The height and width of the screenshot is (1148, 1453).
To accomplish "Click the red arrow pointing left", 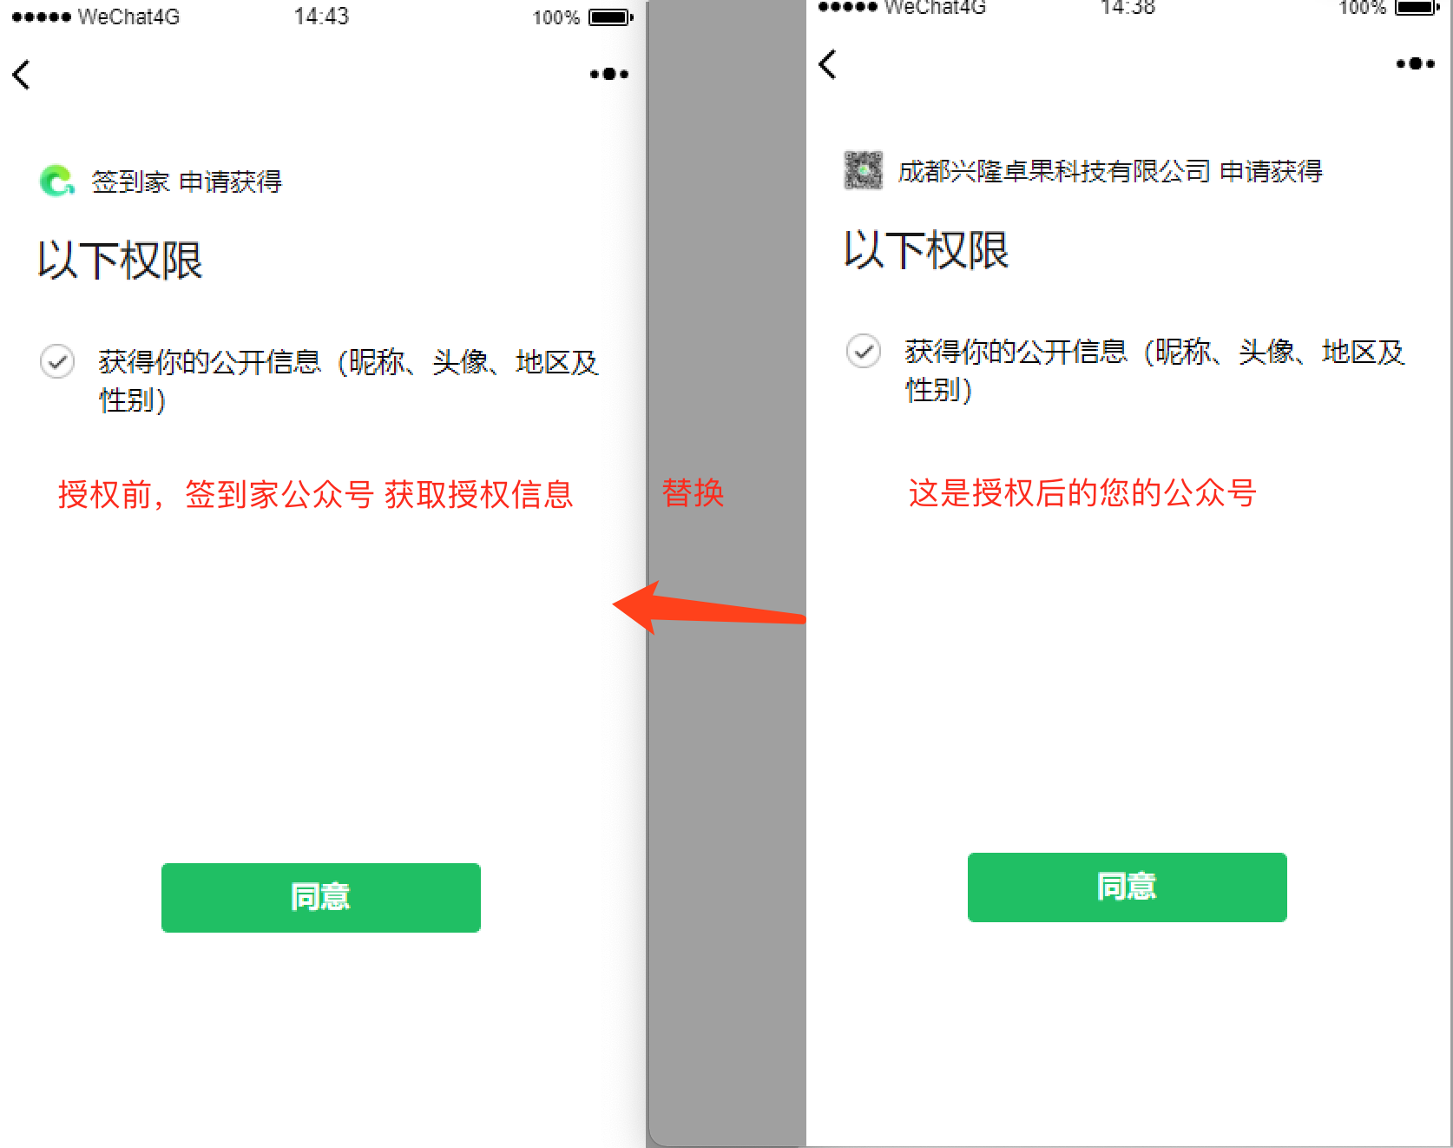I will (709, 608).
